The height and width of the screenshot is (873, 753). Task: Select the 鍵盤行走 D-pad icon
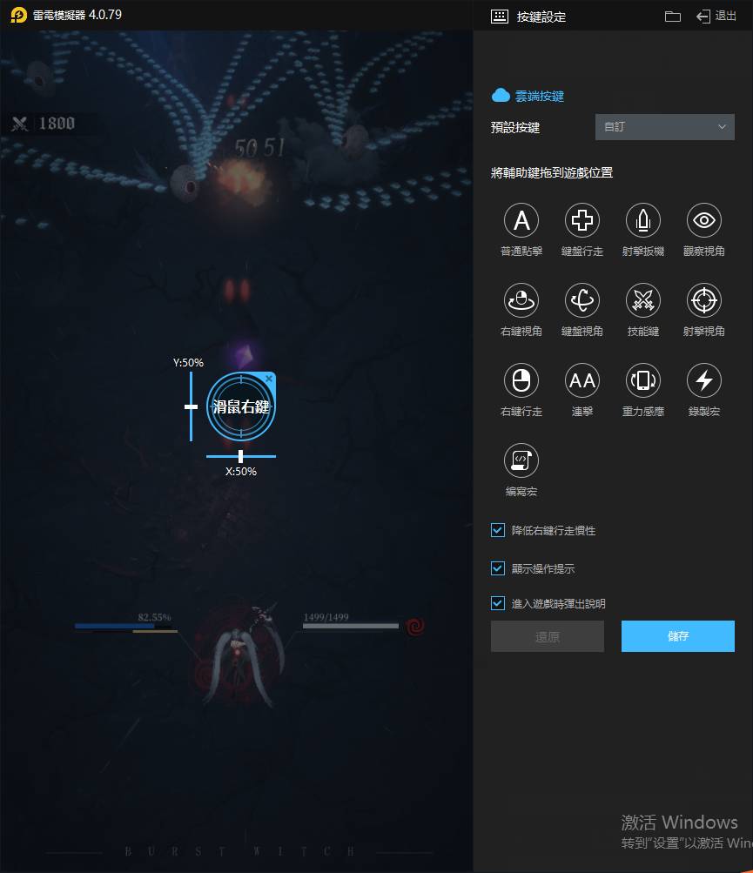pyautogui.click(x=582, y=220)
